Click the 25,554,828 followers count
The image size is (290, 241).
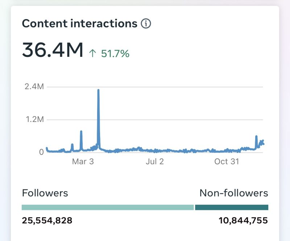pyautogui.click(x=47, y=220)
